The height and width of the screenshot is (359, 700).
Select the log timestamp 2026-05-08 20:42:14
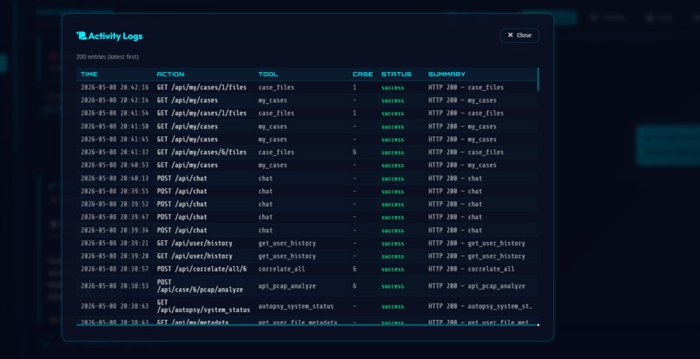[115, 101]
